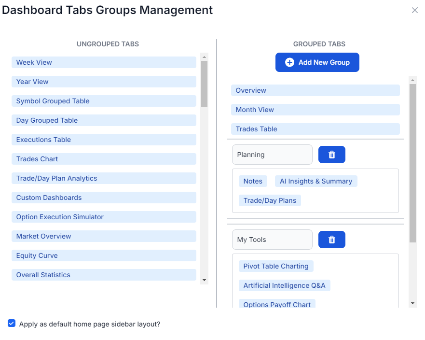Image resolution: width=425 pixels, height=340 pixels.
Task: Delete the Planning group via trash icon
Action: 331,155
